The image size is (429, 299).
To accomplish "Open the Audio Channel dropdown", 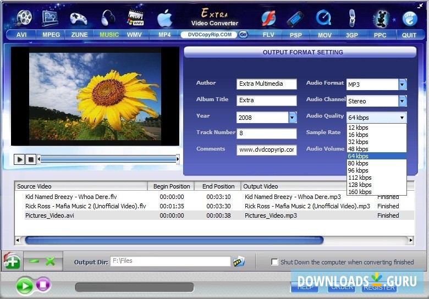I will point(402,101).
